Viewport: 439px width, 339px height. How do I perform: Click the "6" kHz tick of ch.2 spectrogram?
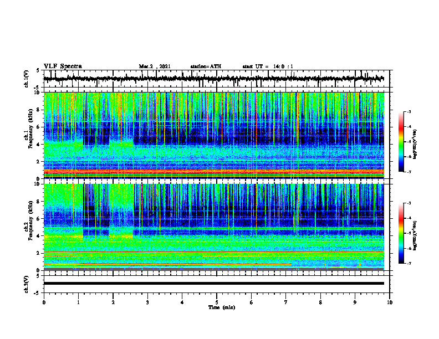(x=39, y=219)
